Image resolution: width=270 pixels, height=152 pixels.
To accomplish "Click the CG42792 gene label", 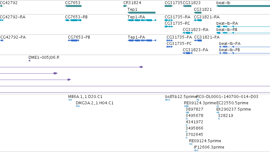I will tap(9, 3).
